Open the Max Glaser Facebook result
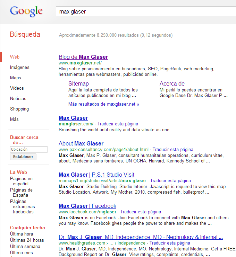 tap(87, 206)
